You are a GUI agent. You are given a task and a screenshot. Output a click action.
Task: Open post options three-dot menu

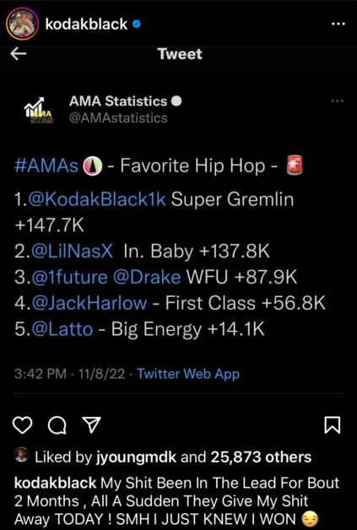338,24
